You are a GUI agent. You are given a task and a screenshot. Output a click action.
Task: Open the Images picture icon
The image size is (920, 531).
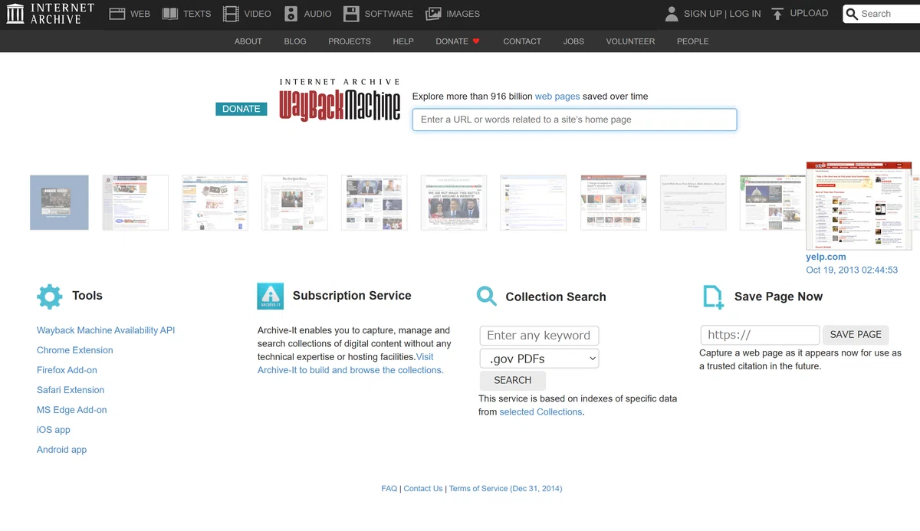tap(433, 14)
